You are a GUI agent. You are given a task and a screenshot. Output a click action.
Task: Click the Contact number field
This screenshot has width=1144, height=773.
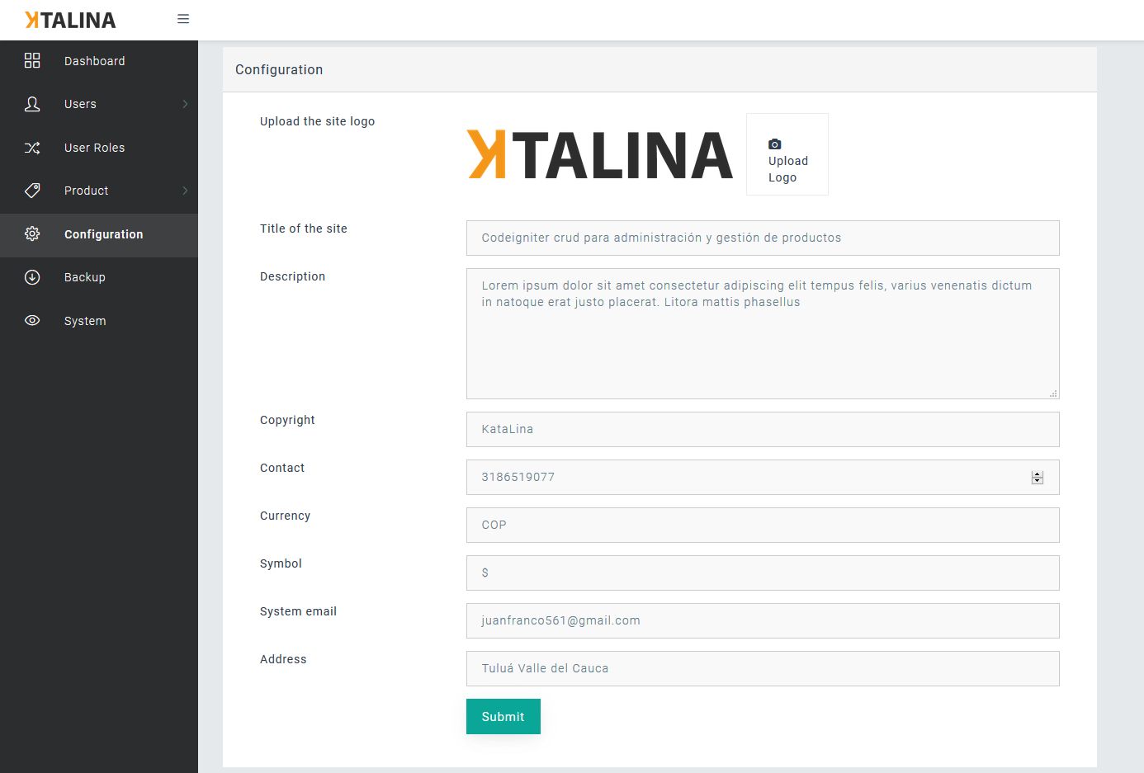[763, 477]
